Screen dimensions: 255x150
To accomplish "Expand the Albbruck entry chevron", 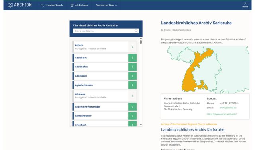I will click(132, 96).
